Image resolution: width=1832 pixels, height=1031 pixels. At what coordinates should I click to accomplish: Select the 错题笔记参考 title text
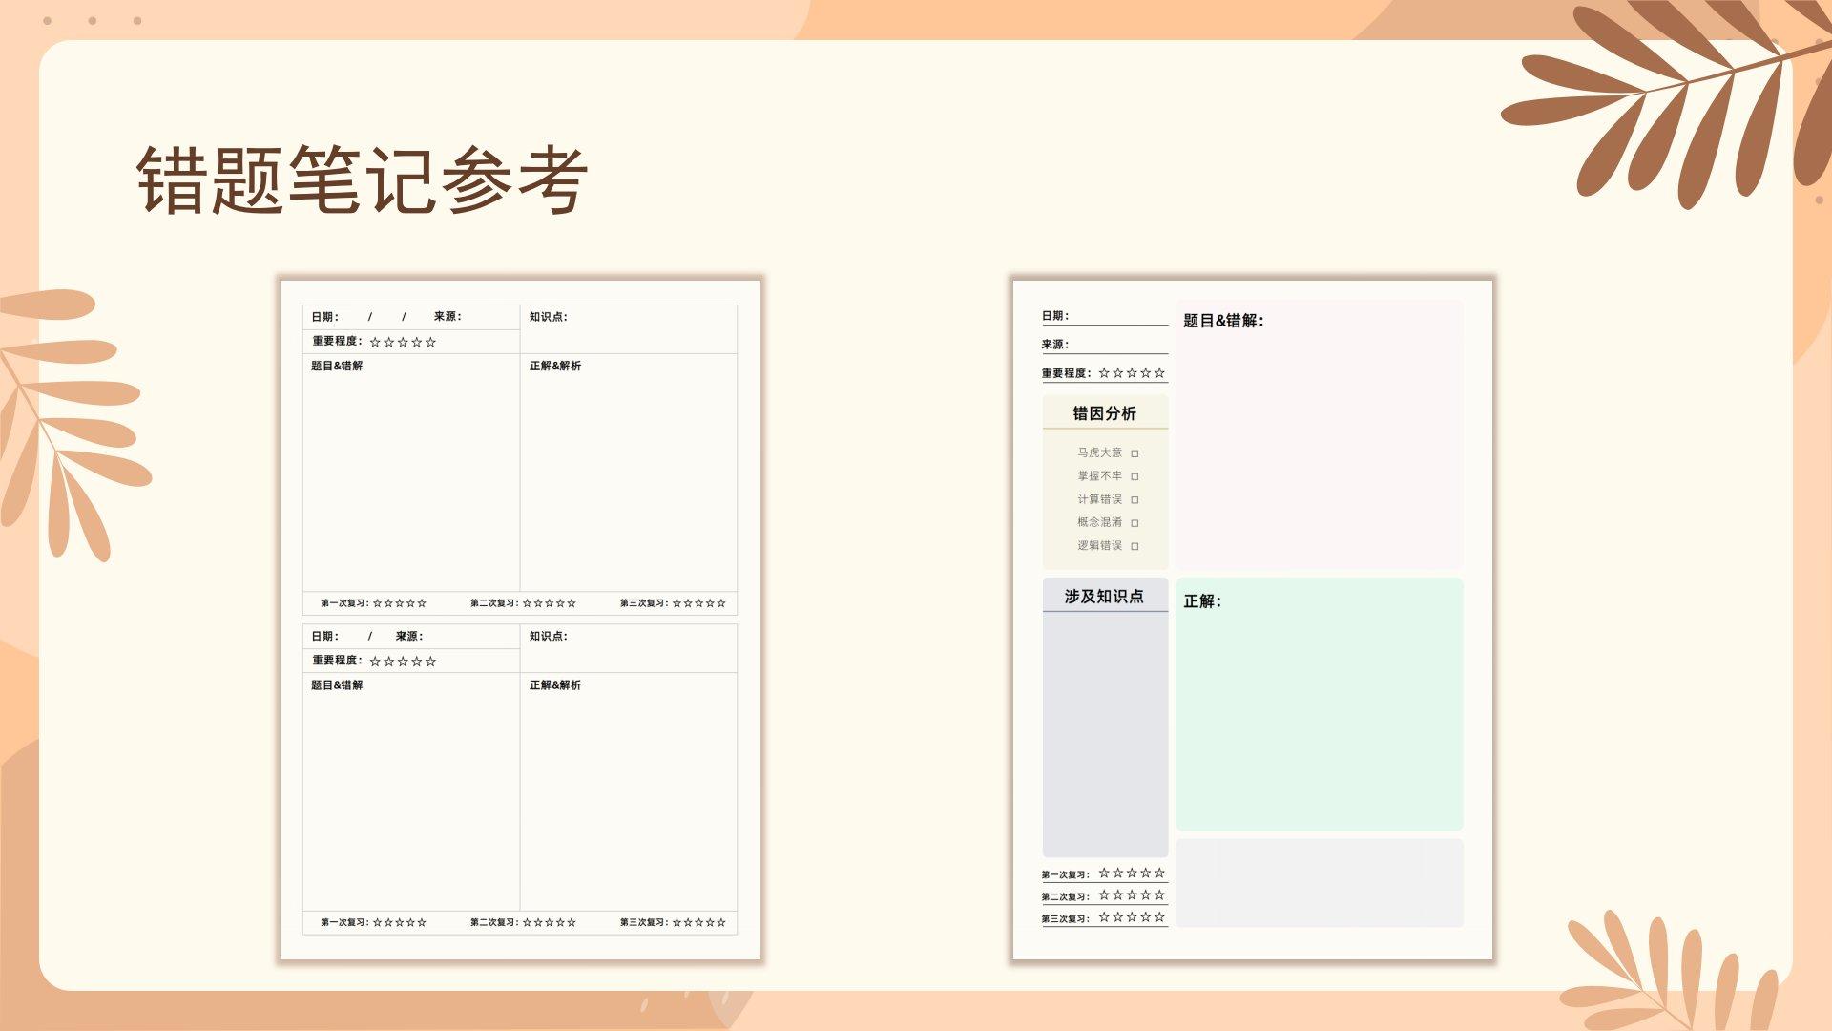362,179
